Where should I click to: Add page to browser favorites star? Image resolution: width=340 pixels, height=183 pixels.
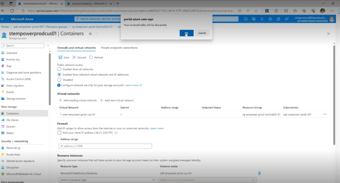pyautogui.click(x=256, y=10)
